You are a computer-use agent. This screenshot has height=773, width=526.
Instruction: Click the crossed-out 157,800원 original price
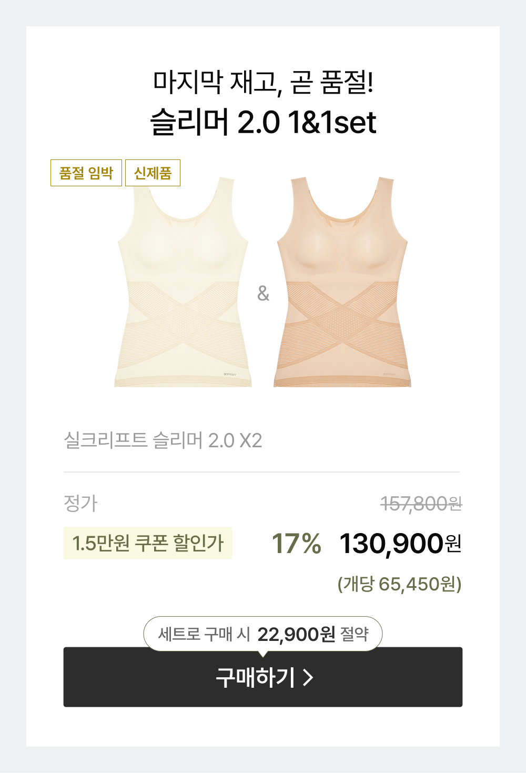coord(421,504)
